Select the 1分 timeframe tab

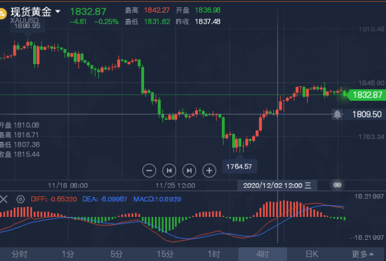point(68,254)
